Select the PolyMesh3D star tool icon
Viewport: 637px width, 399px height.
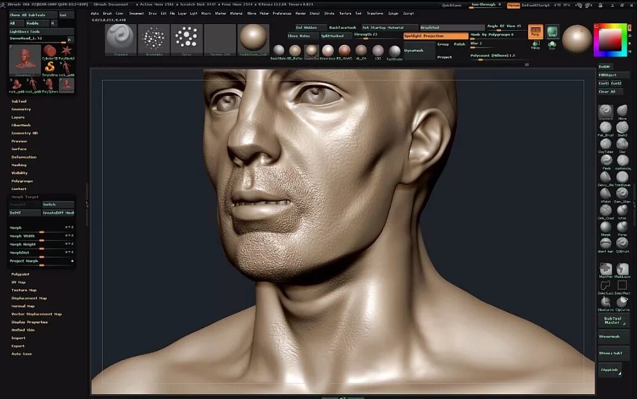tap(66, 51)
